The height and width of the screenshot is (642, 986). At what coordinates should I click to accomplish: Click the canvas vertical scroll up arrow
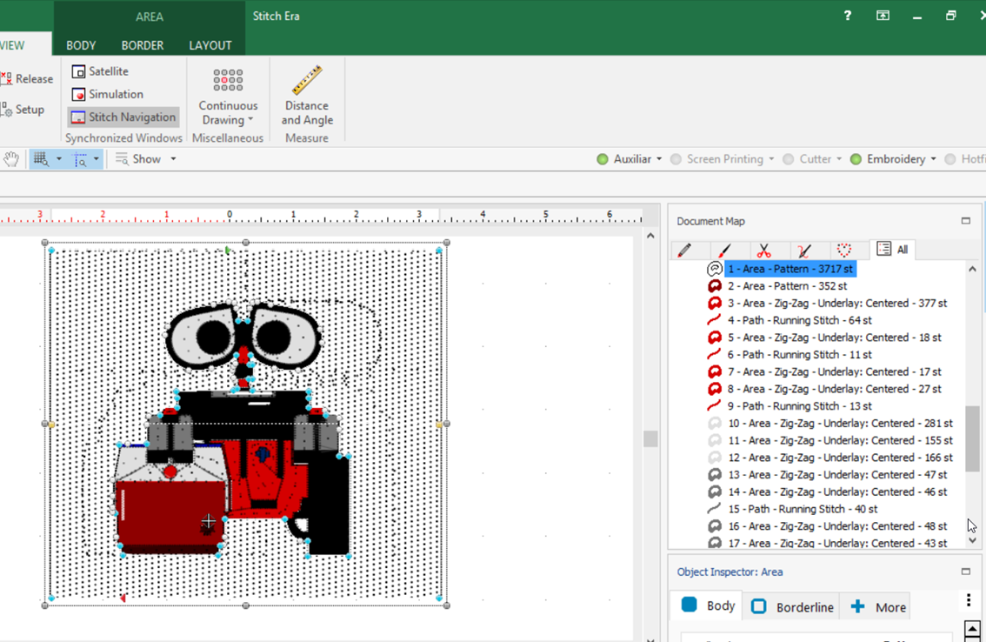click(651, 236)
